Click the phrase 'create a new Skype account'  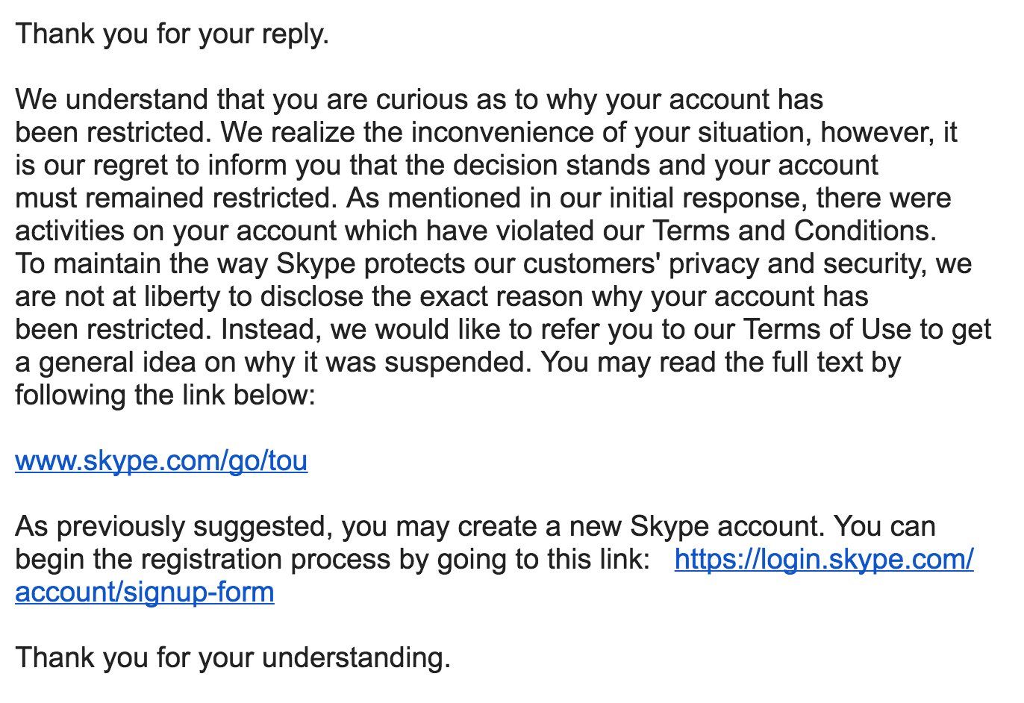(640, 527)
